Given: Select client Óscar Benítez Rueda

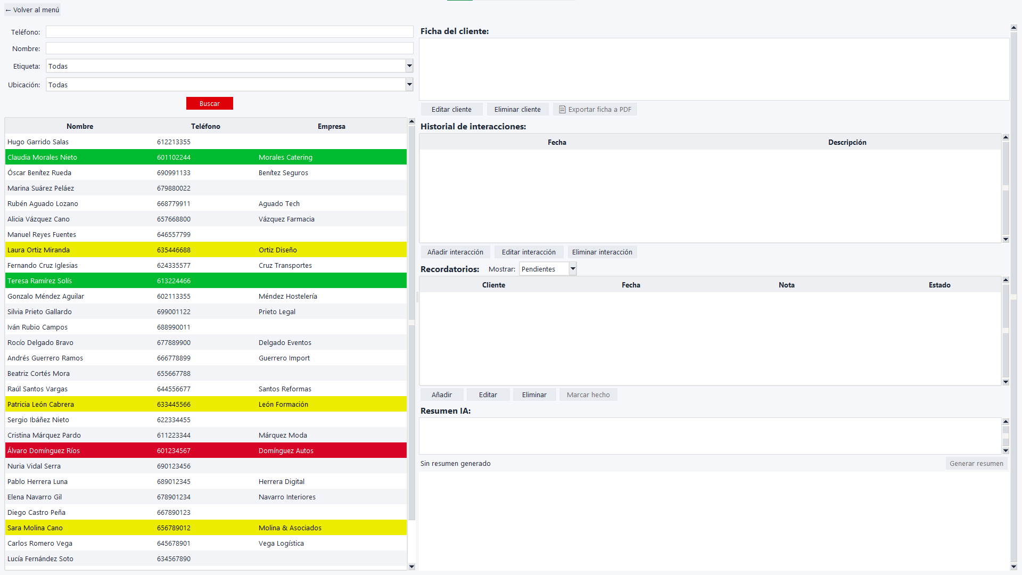Looking at the screenshot, I should click(206, 172).
